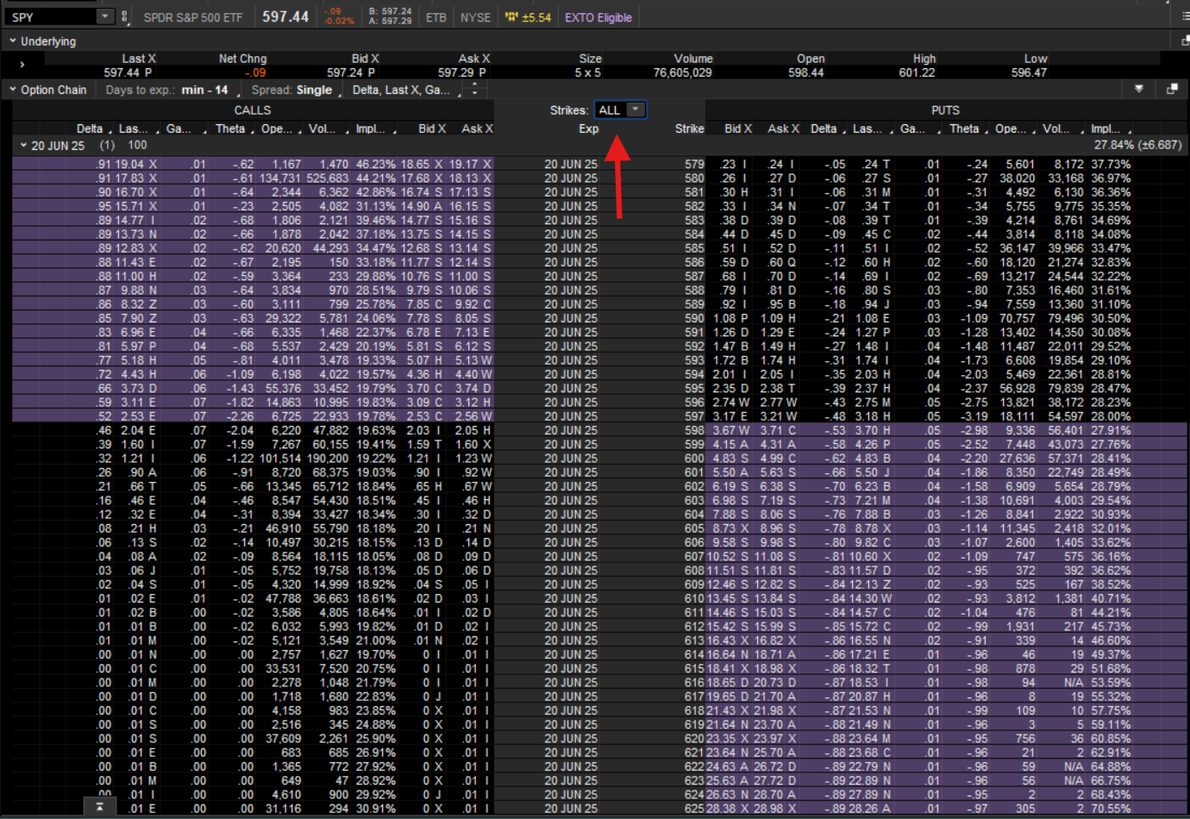Viewport: 1190px width, 819px height.
Task: Open the CALLS Delta column header menu
Action: [x=110, y=130]
